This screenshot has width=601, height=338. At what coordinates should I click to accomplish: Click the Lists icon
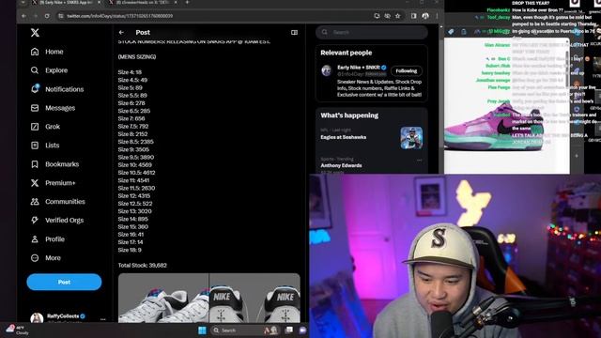tap(35, 146)
